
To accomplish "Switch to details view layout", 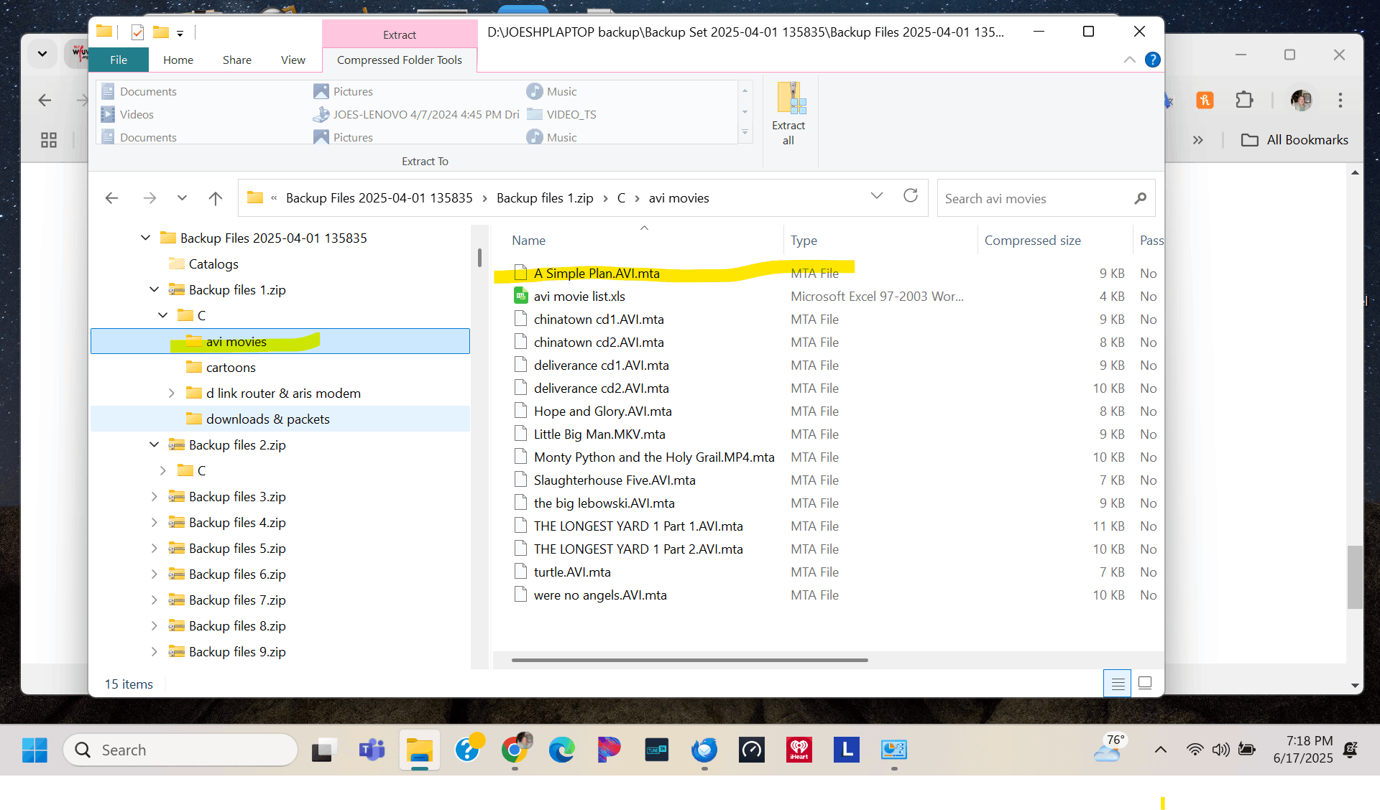I will (1117, 684).
